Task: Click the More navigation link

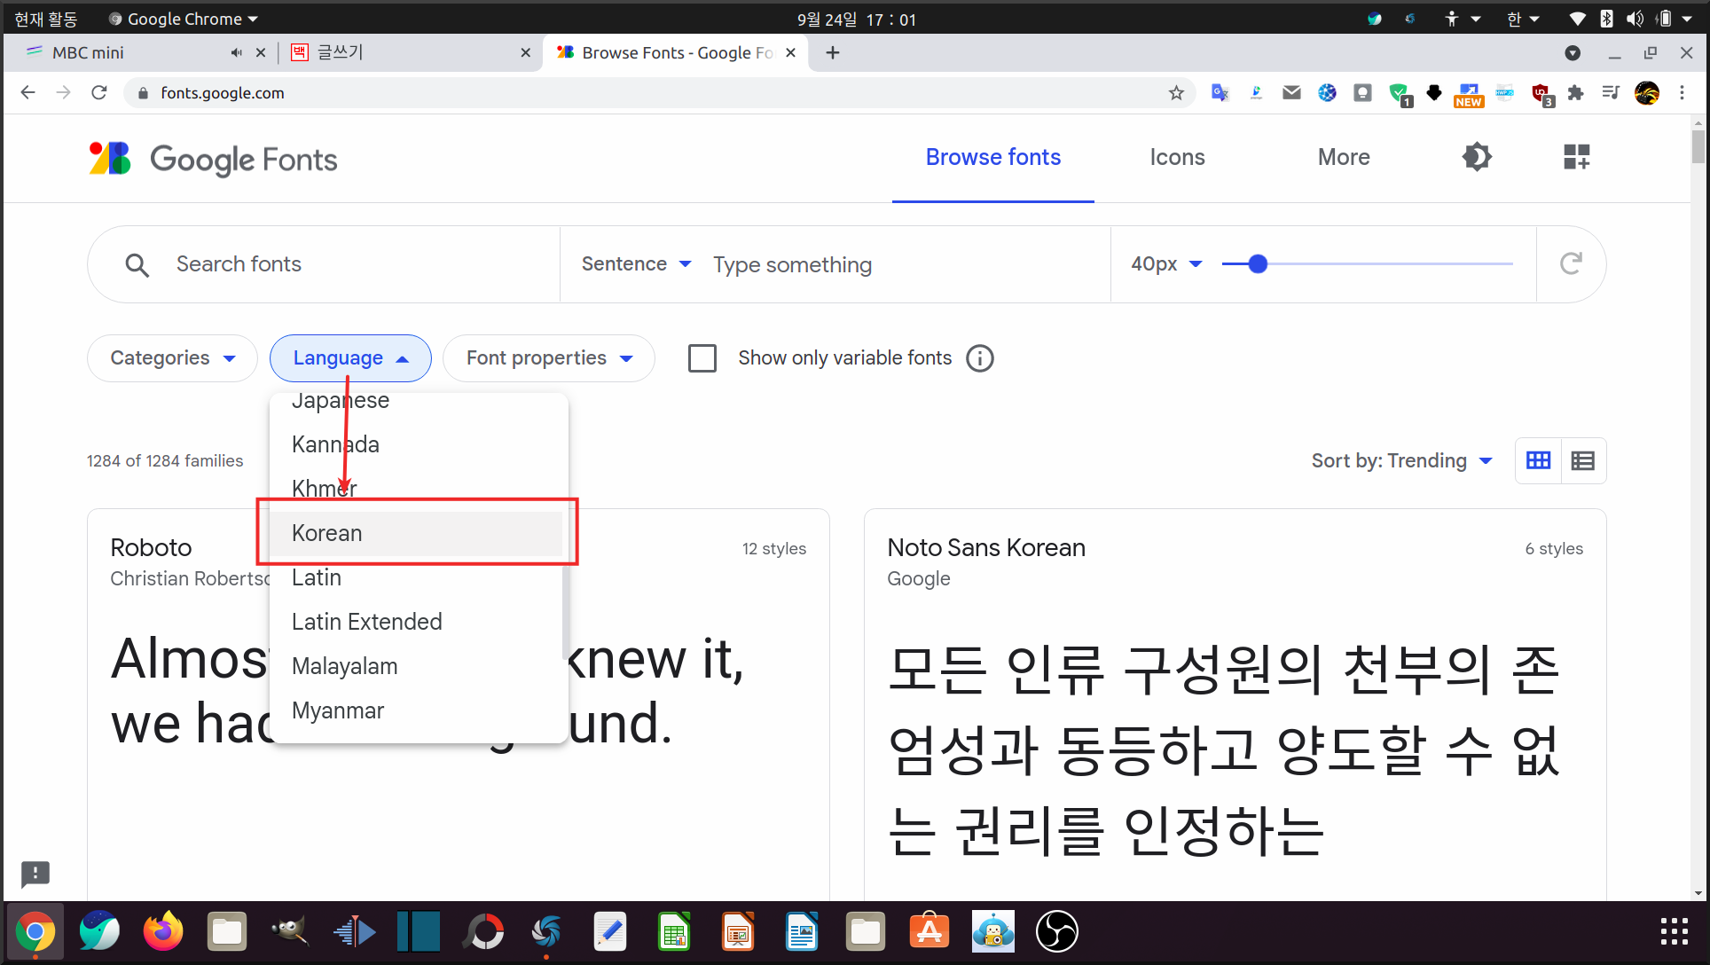Action: (x=1343, y=158)
